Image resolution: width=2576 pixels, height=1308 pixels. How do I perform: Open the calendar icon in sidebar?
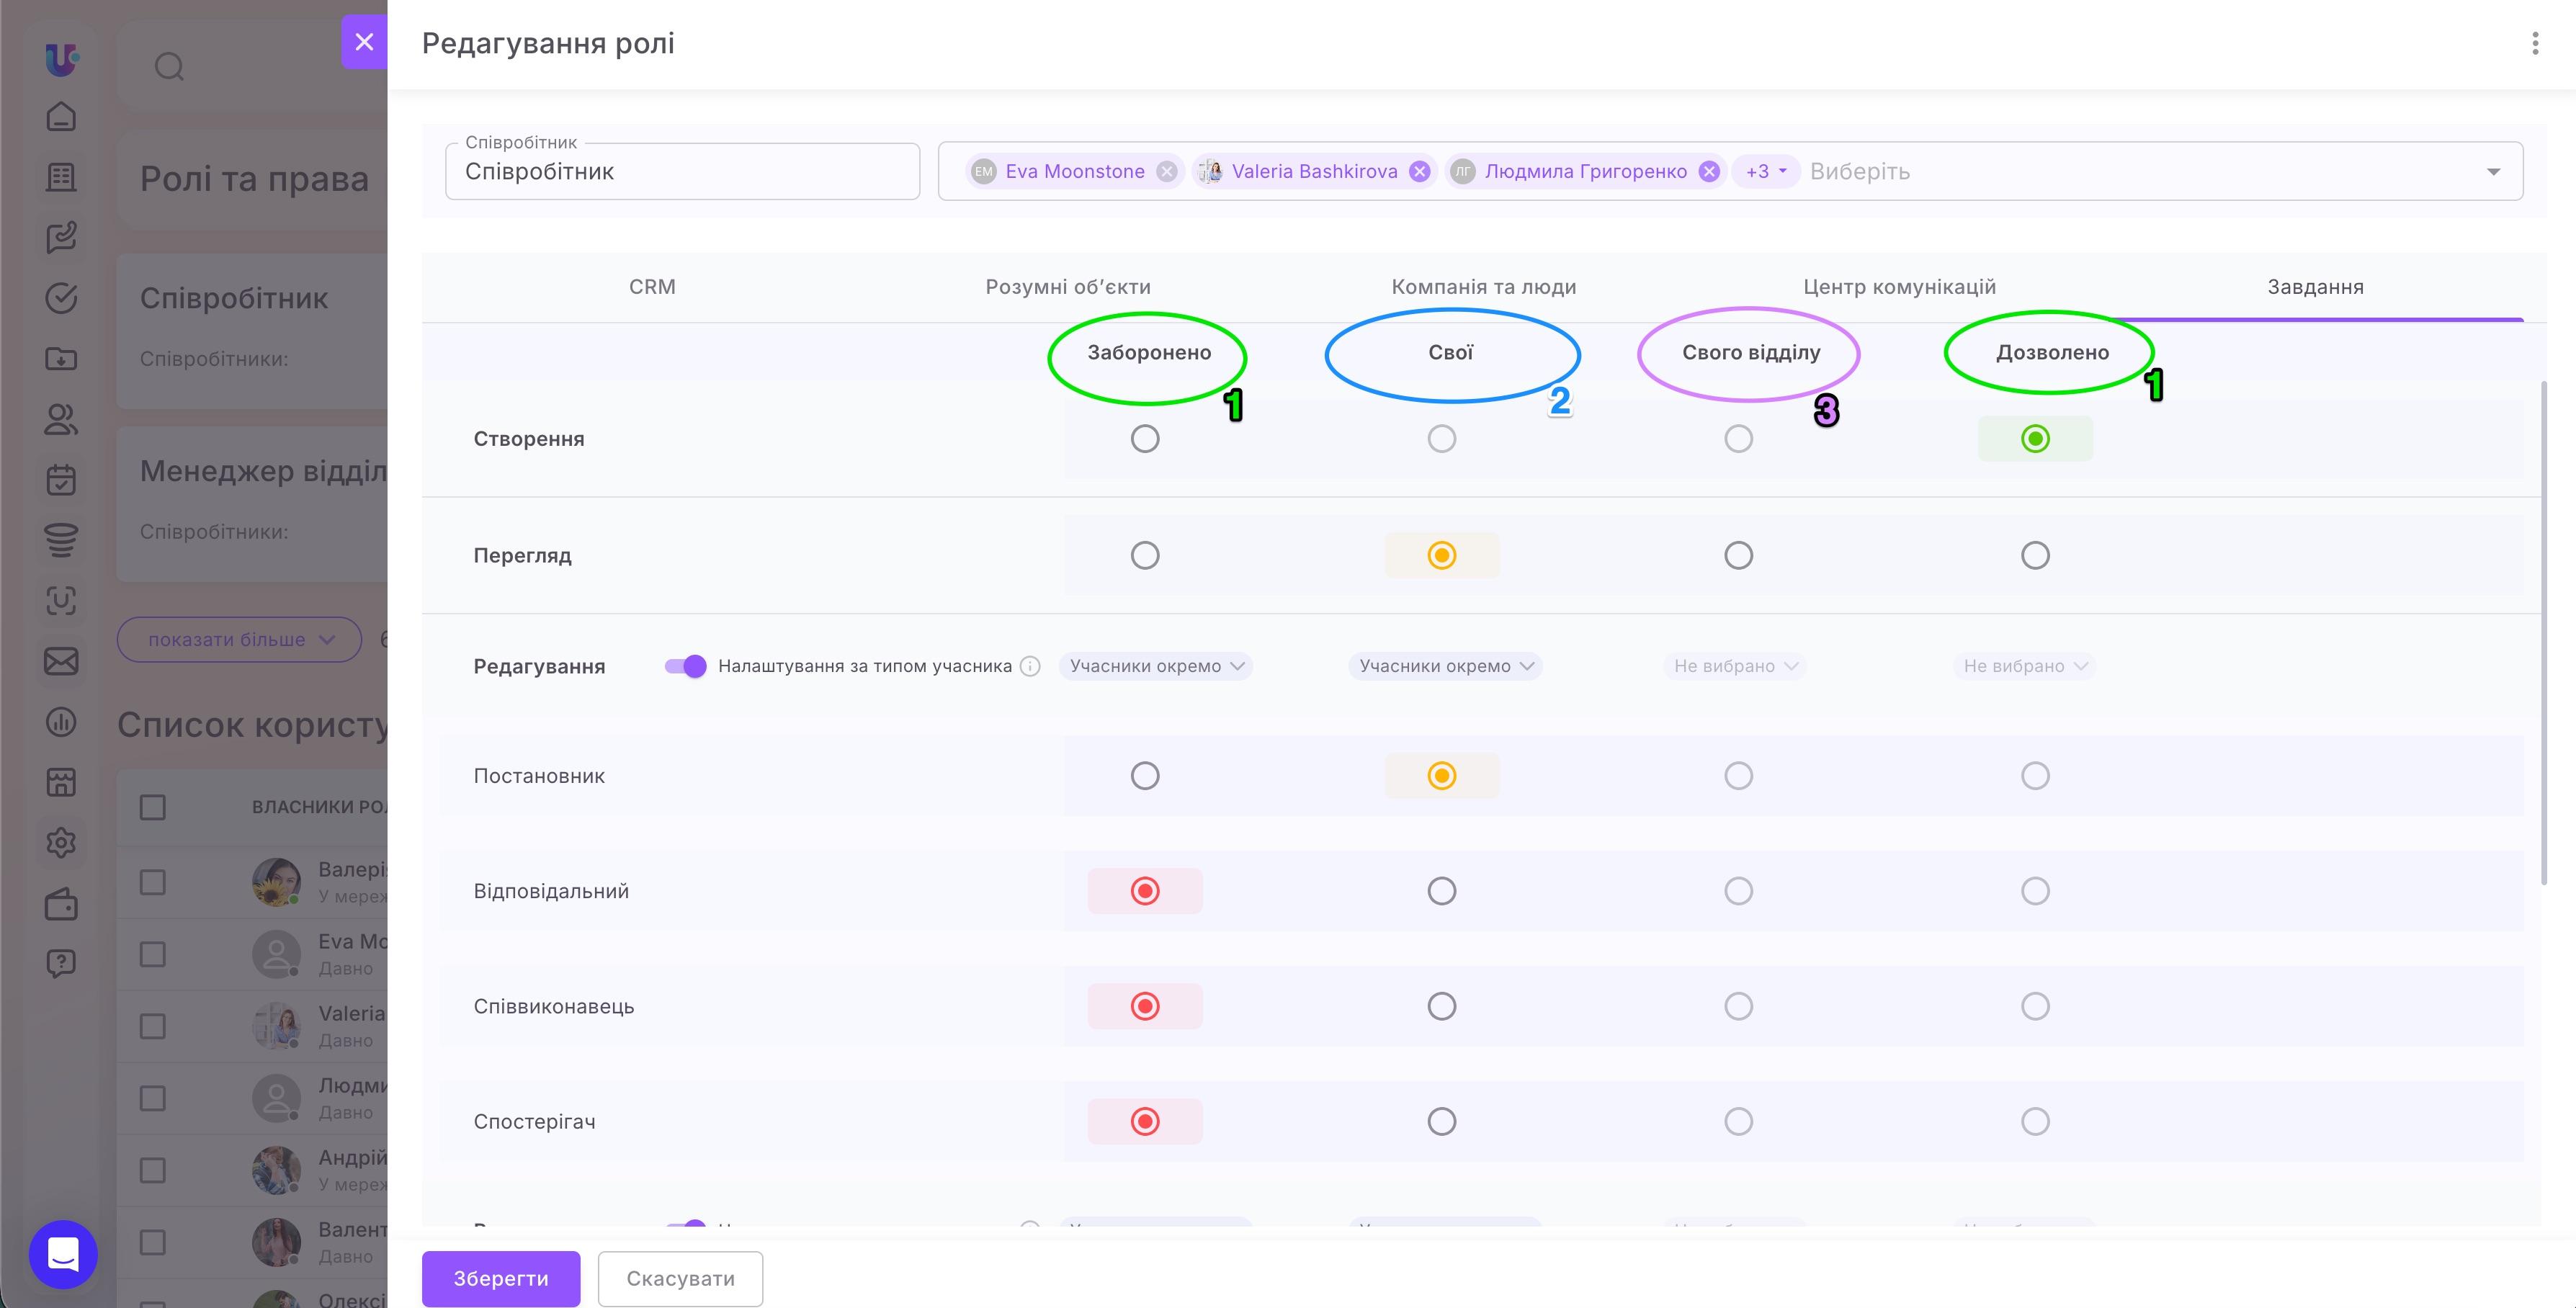(x=61, y=480)
